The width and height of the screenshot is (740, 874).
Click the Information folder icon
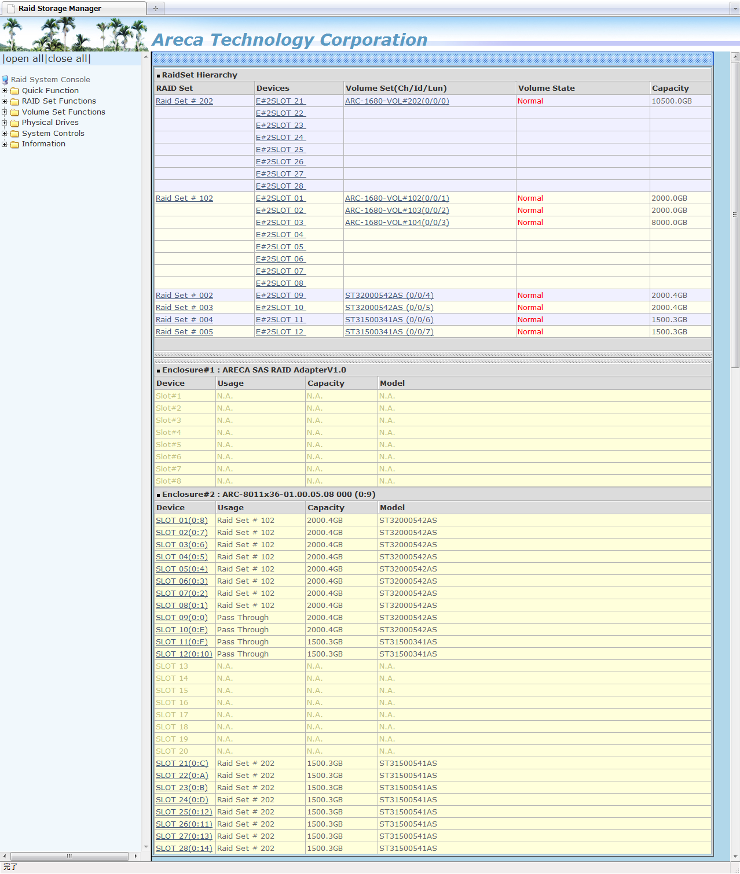click(14, 145)
